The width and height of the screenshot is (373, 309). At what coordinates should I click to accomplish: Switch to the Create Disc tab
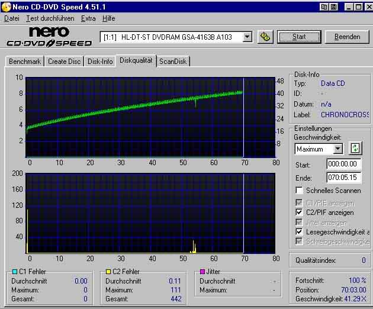[x=64, y=62]
